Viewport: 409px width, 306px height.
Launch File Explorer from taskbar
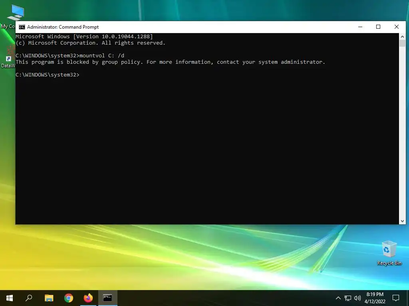(x=49, y=298)
